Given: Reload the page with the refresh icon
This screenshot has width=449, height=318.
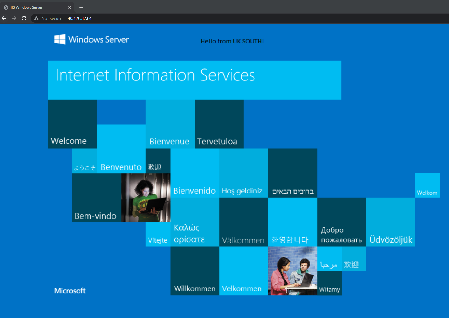Looking at the screenshot, I should click(24, 18).
